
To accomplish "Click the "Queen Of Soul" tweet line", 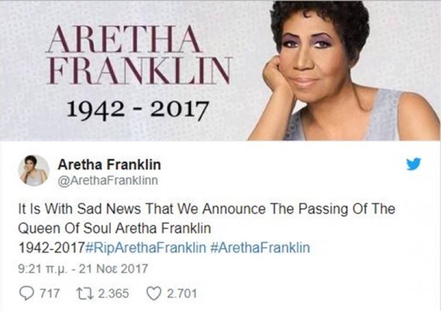I will [114, 229].
